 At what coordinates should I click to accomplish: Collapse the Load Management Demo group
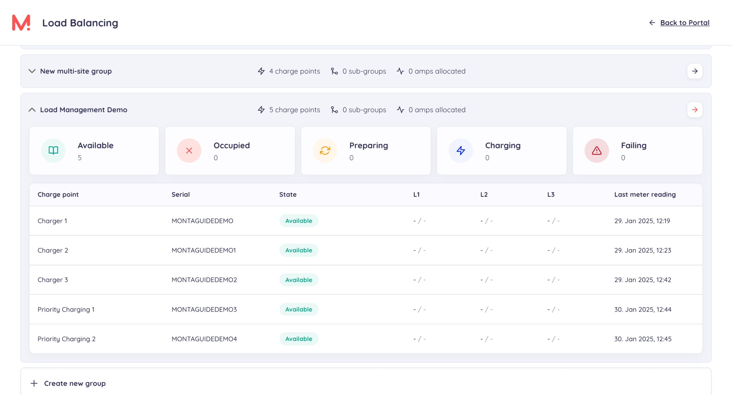(32, 110)
